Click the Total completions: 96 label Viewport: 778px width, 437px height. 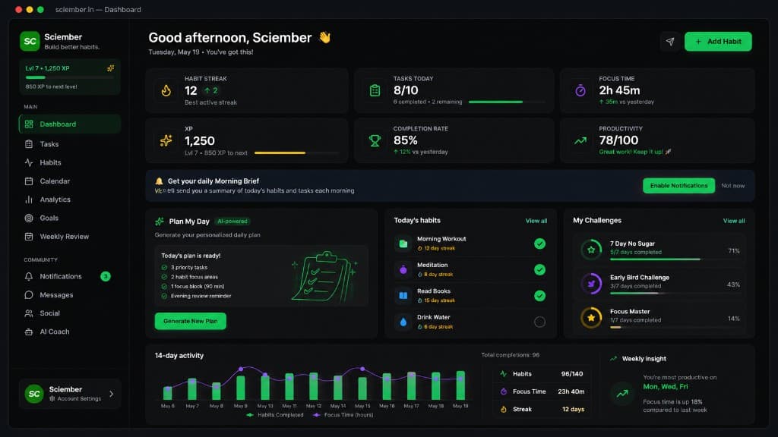(x=510, y=355)
